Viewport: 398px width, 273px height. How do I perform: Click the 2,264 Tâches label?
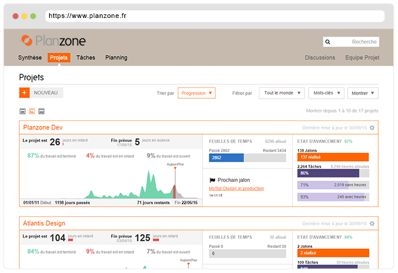tap(309, 166)
